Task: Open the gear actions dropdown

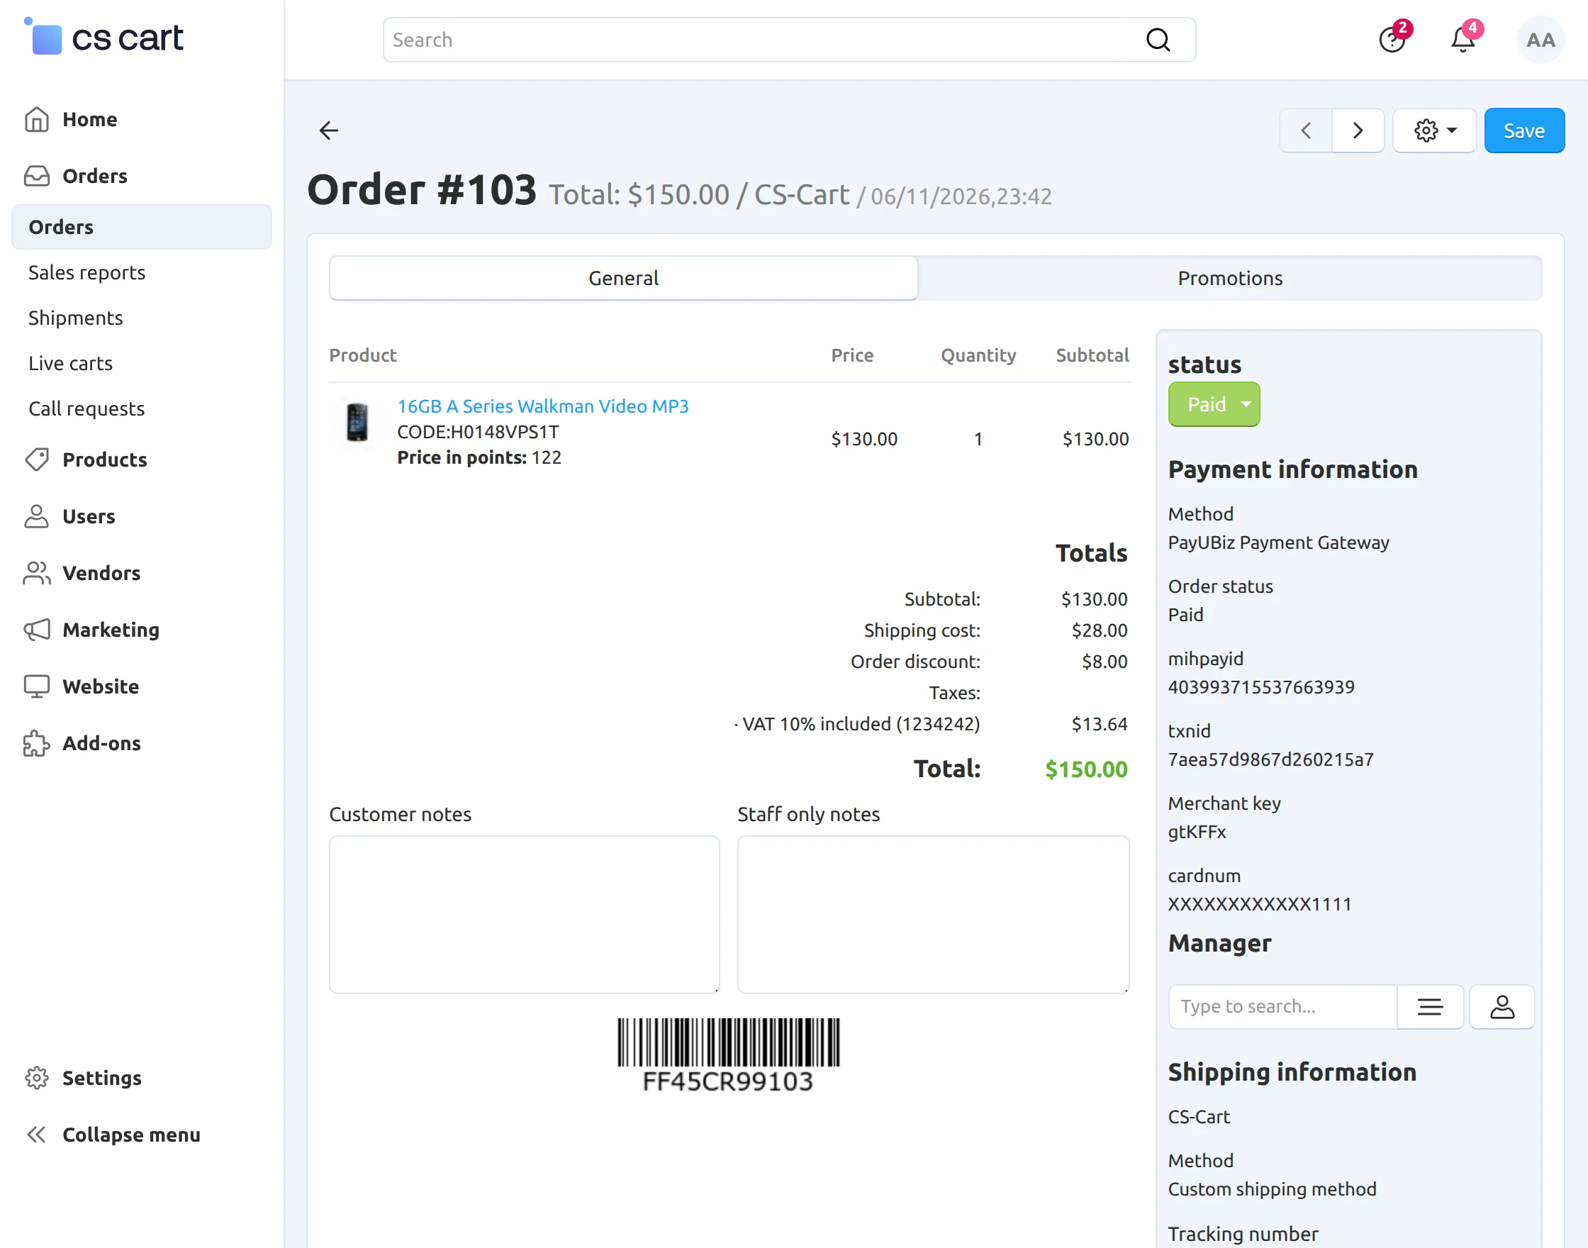Action: [1435, 130]
